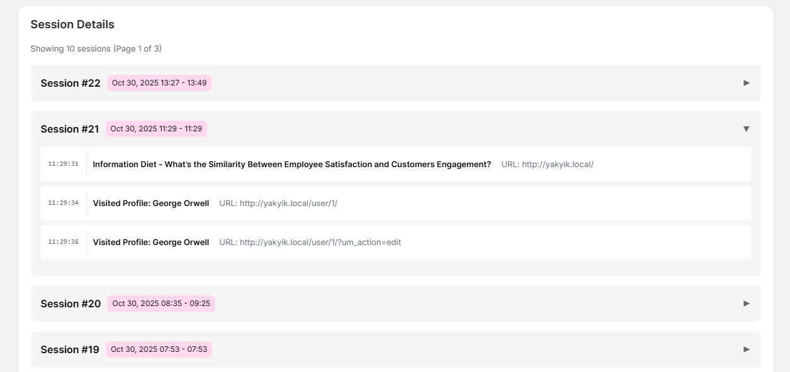Viewport: 790px width, 372px height.
Task: Click the Session Details heading
Action: tap(72, 25)
